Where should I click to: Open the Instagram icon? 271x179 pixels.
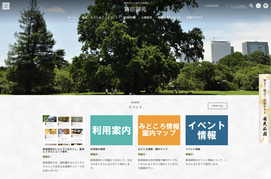(x=266, y=6)
